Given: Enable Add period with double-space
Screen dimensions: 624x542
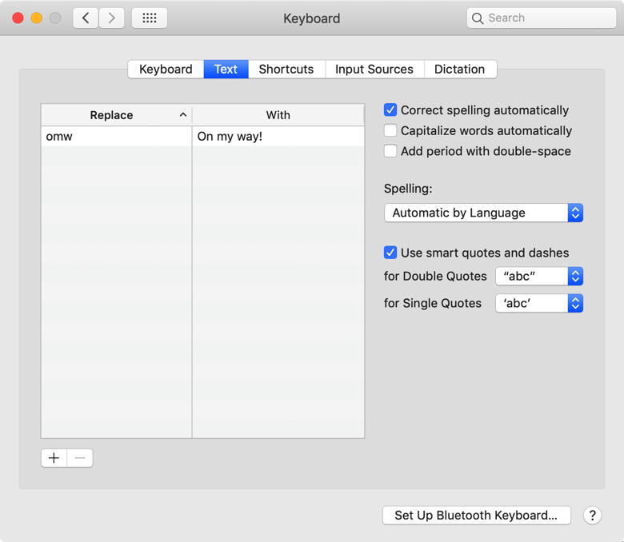Looking at the screenshot, I should coord(390,151).
